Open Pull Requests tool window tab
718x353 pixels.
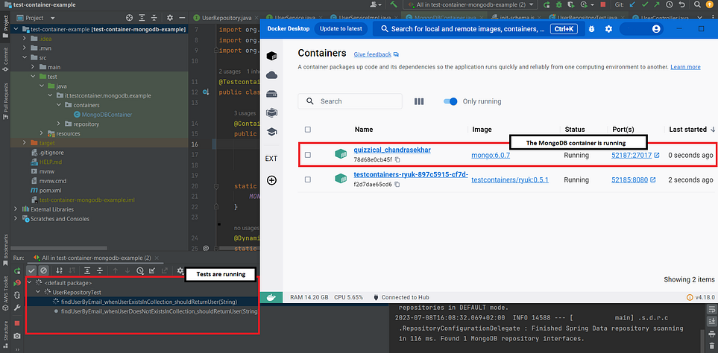5,101
